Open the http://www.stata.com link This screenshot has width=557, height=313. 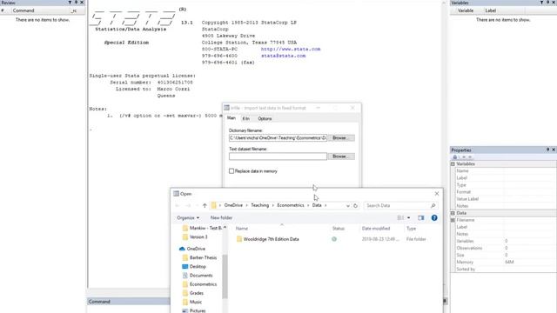point(291,49)
